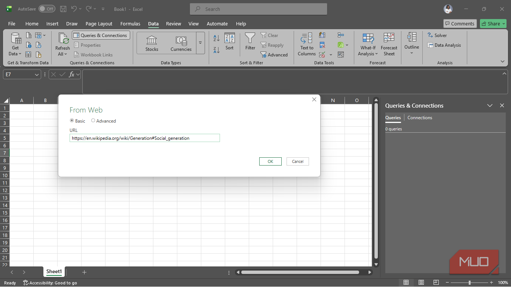The image size is (511, 287).
Task: Click the URL text field
Action: [145, 138]
